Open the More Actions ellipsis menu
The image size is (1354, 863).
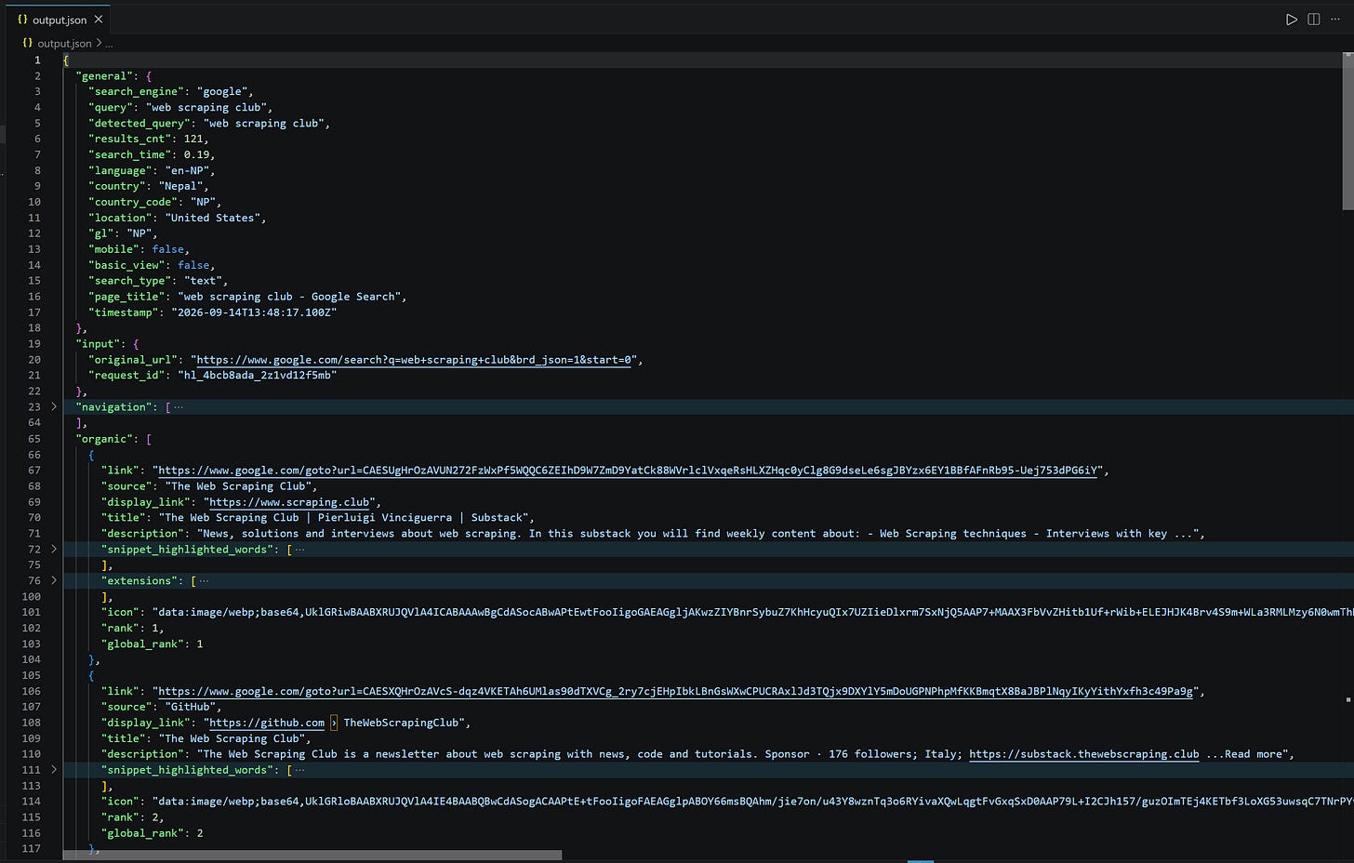tap(1336, 20)
